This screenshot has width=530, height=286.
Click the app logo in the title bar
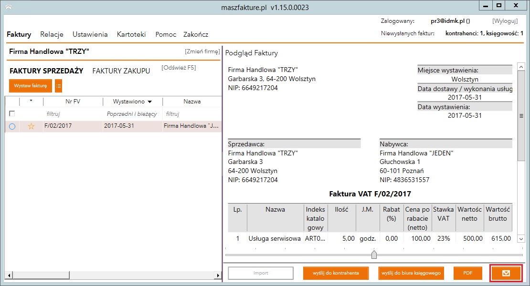[9, 7]
